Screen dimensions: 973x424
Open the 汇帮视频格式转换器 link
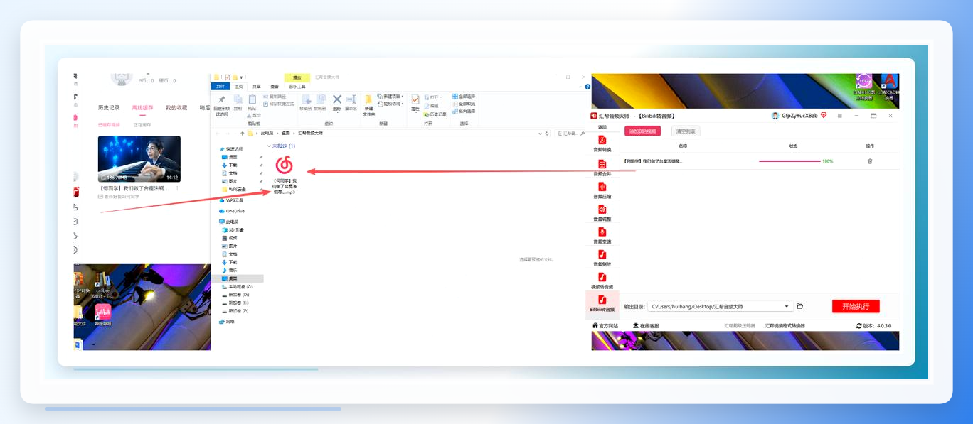pos(785,326)
